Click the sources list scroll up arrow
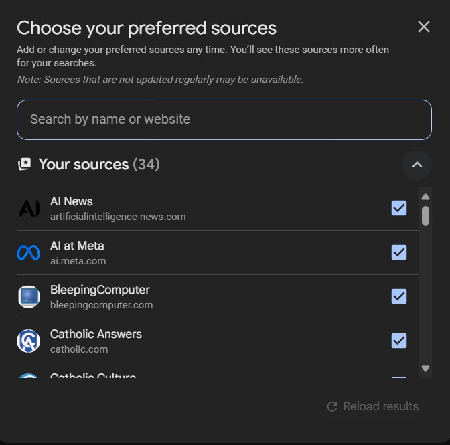This screenshot has width=450, height=445. pyautogui.click(x=425, y=197)
